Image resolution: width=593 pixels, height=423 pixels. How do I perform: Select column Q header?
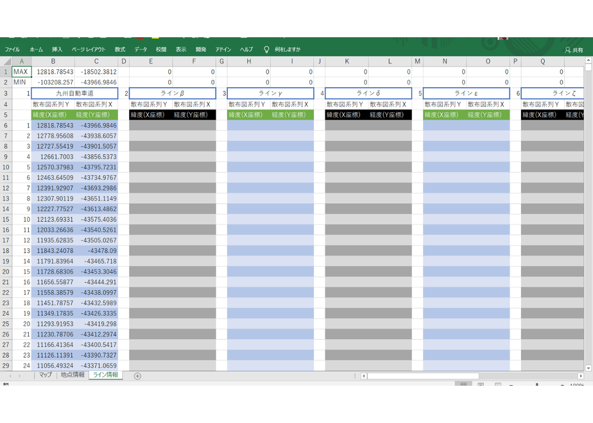click(543, 61)
